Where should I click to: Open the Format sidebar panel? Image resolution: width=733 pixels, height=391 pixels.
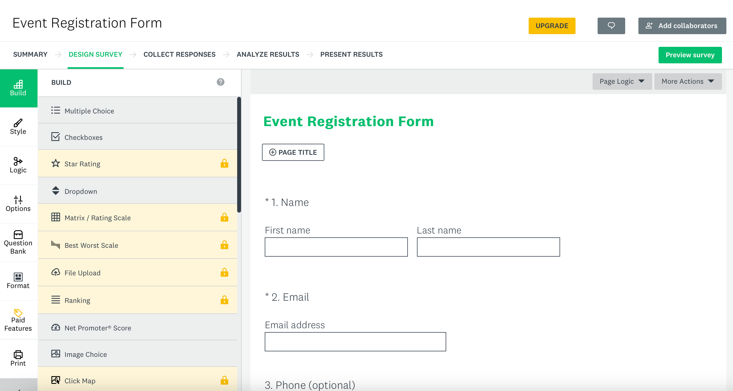tap(18, 281)
